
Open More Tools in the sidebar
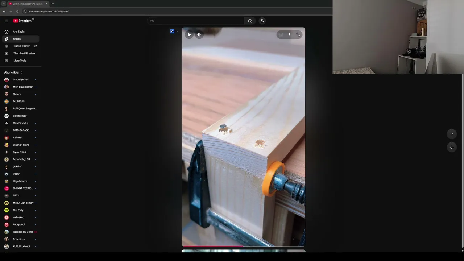[x=21, y=61]
